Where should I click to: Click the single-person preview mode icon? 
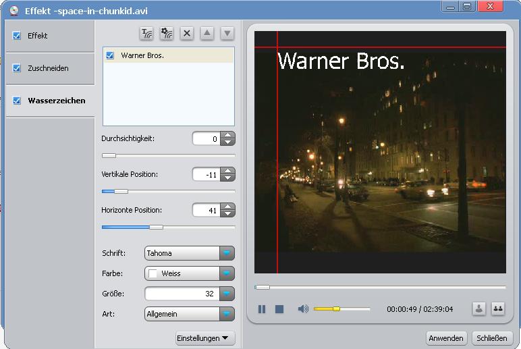(478, 308)
